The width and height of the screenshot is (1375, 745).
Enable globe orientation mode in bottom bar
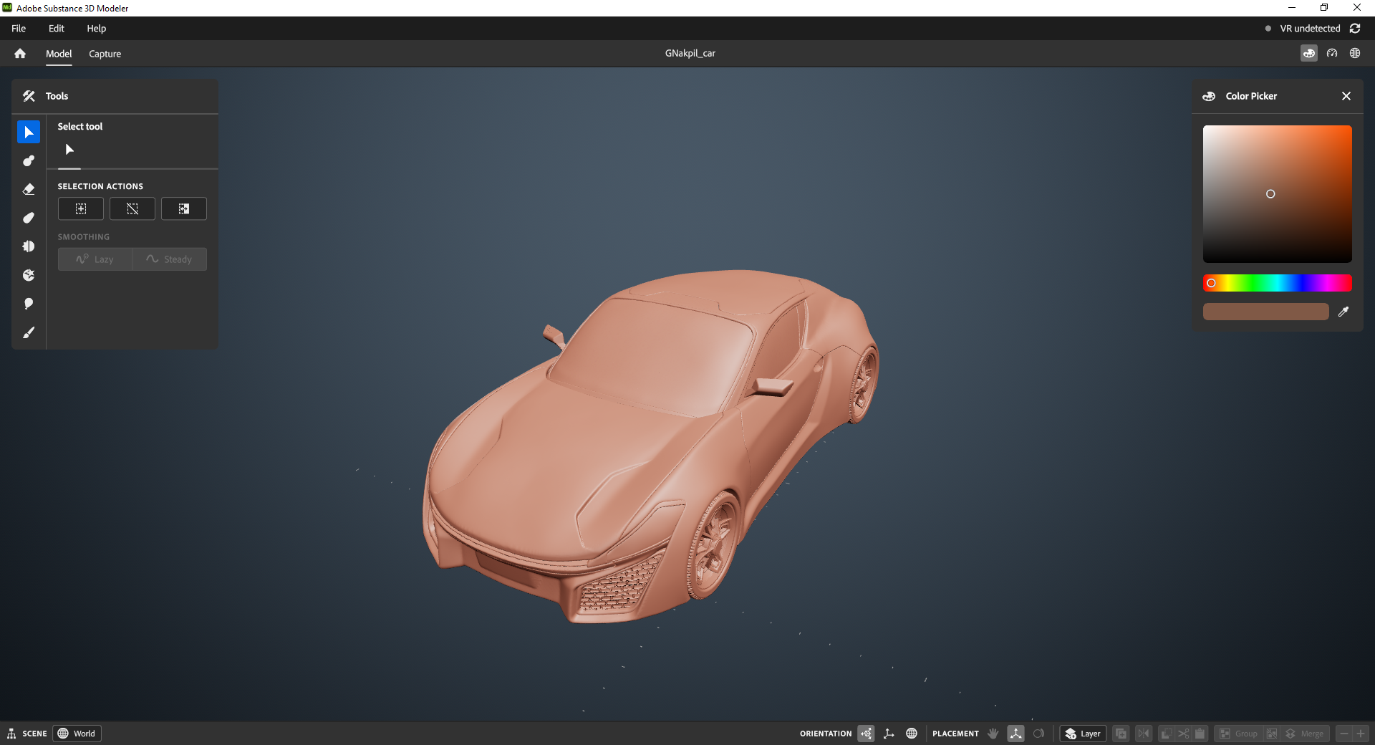tap(912, 734)
